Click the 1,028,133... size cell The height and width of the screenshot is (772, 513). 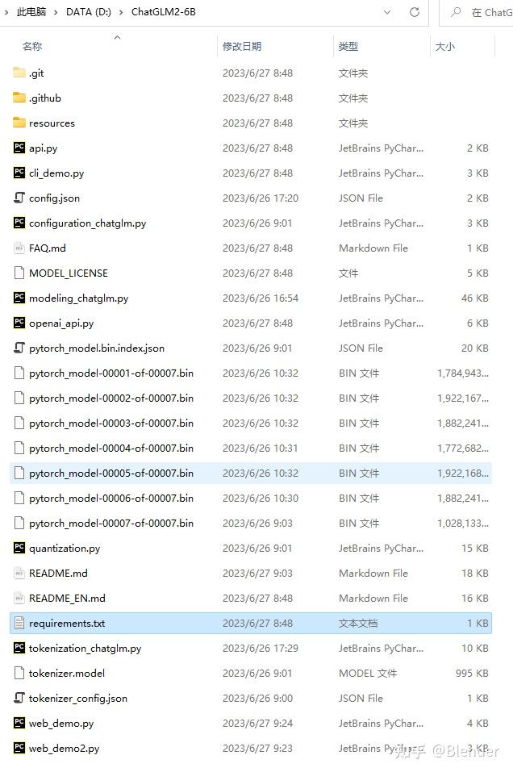coord(463,523)
